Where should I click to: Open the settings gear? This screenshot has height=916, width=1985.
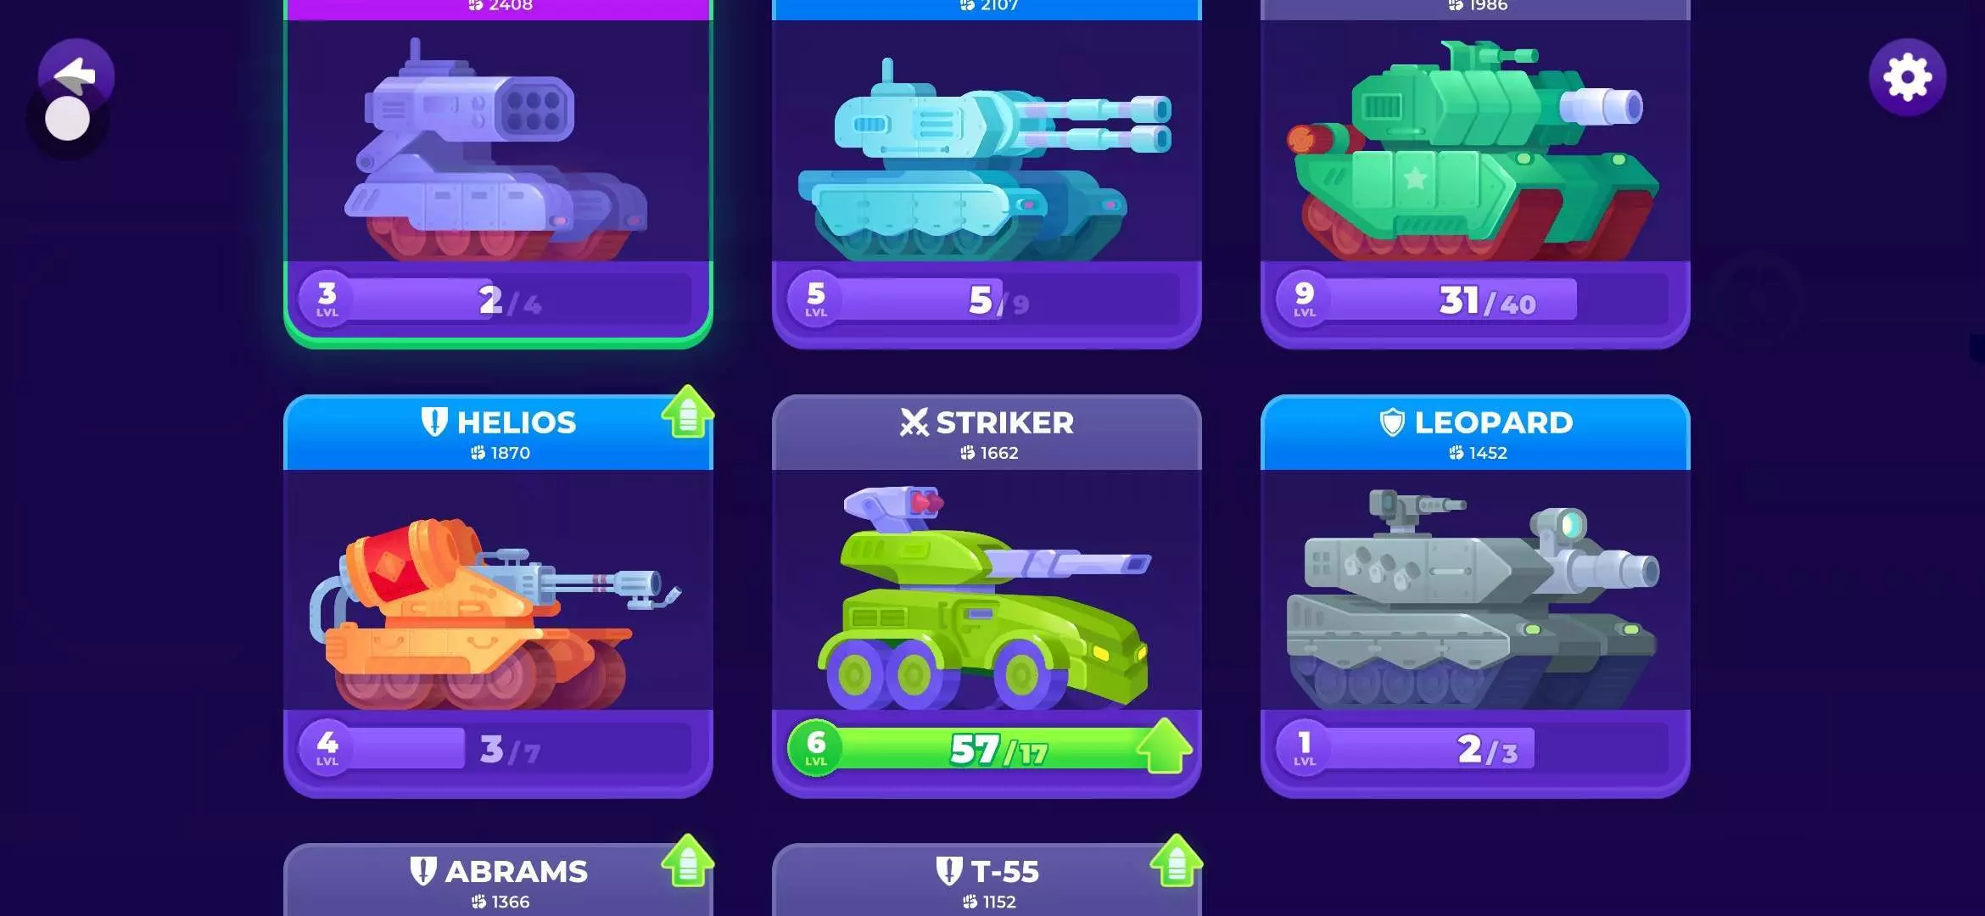click(1908, 77)
